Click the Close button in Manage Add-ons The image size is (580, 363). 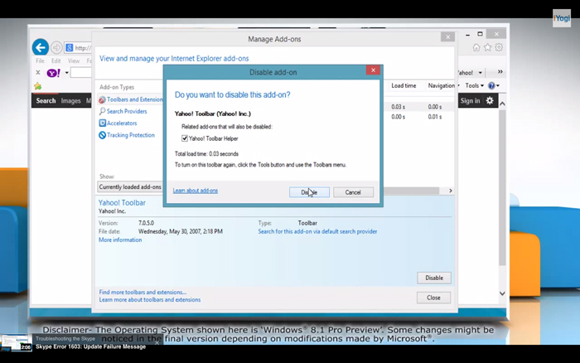(x=433, y=298)
